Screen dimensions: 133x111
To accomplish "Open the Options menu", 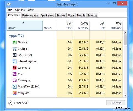I will click(20, 10).
